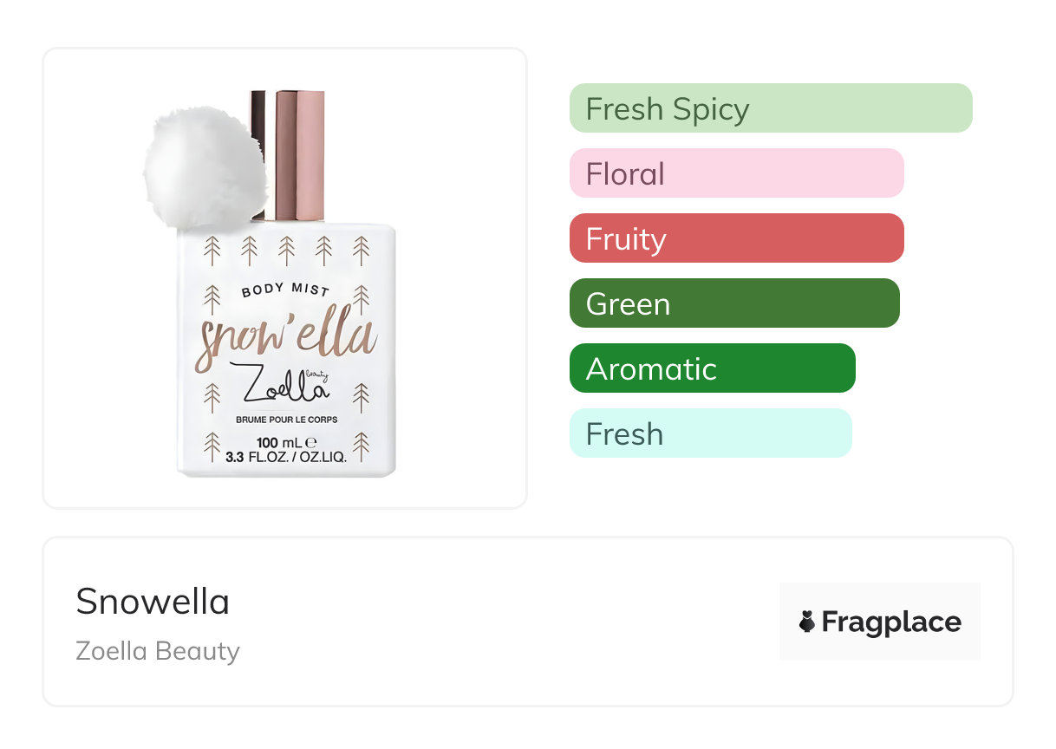Viewport: 1056px width, 749px height.
Task: Select the pink Floral accord bar
Action: coord(736,173)
